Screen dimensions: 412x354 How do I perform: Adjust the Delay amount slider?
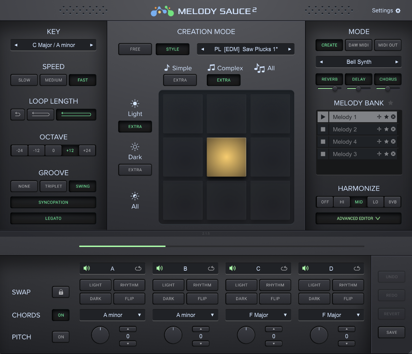tap(358, 88)
